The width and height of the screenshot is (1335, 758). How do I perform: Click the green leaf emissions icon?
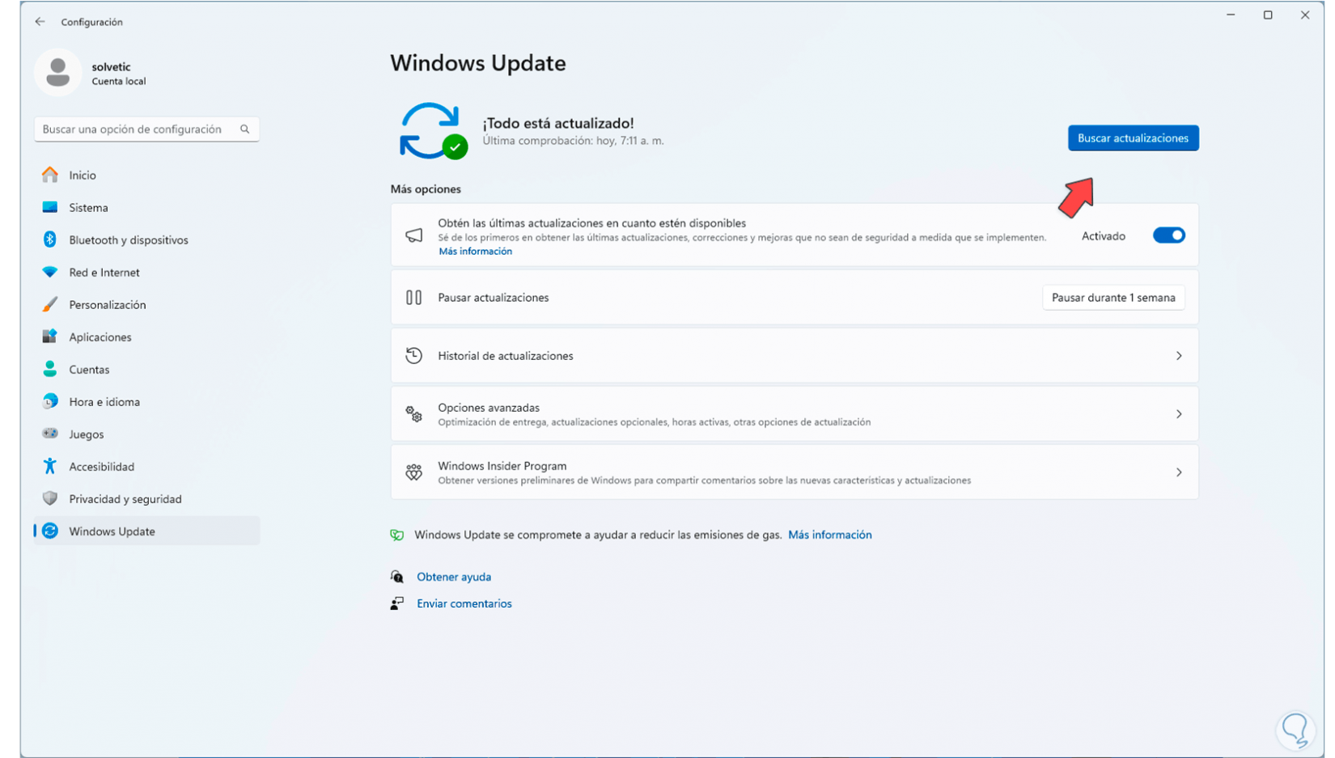pyautogui.click(x=396, y=535)
